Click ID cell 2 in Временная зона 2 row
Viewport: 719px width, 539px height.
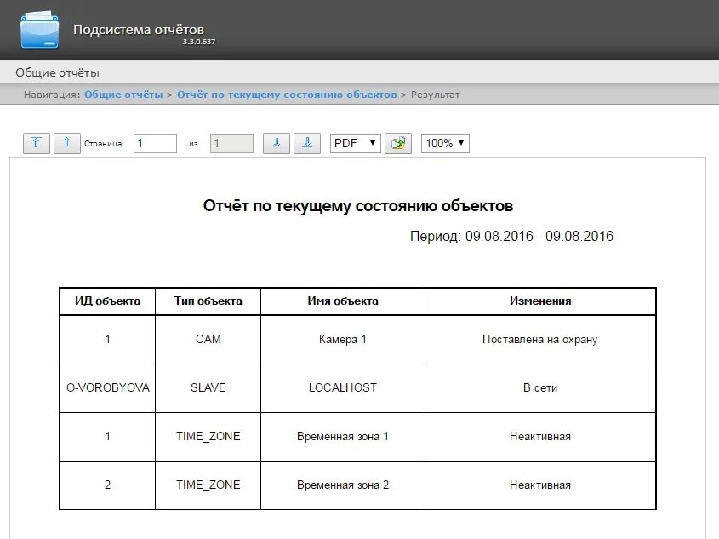coord(107,485)
